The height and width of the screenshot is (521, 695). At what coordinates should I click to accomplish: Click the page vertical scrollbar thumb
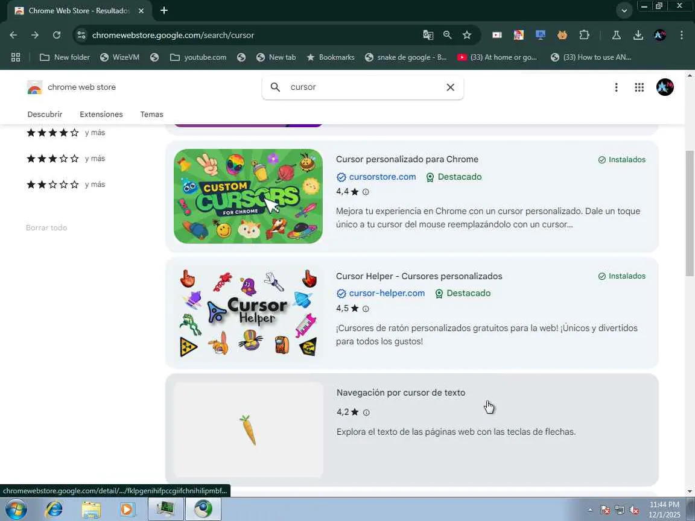tap(689, 213)
